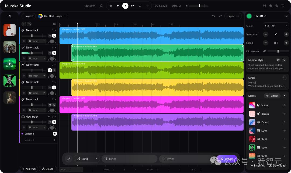The width and height of the screenshot is (291, 173).
Task: Increase Transpose with the plus button
Action: click(286, 34)
